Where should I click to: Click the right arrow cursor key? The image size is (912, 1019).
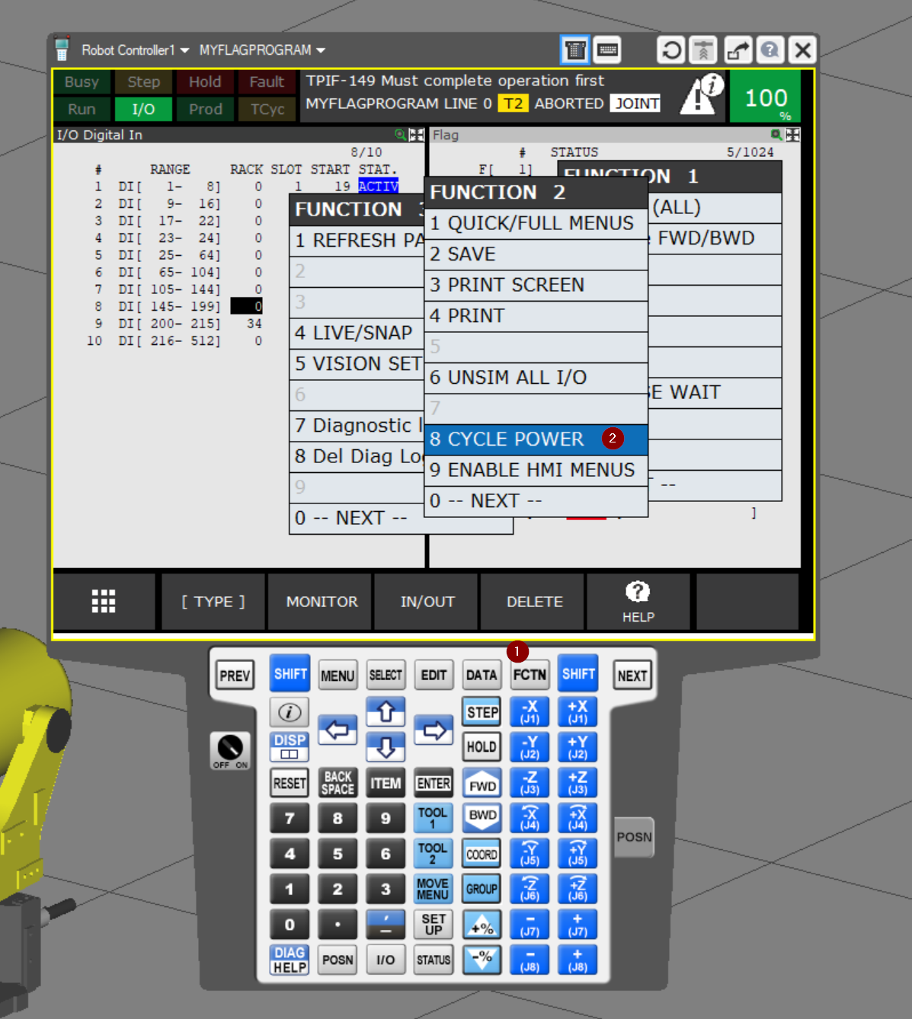(434, 730)
